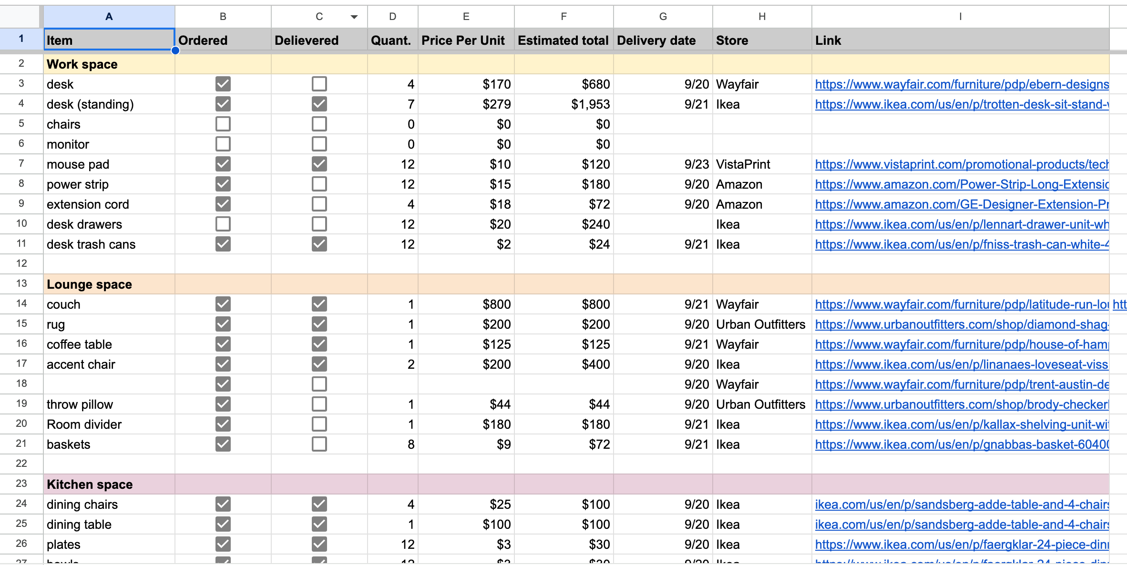The height and width of the screenshot is (565, 1127).
Task: Open the VistaPrint mouse pad link
Action: coord(961,164)
